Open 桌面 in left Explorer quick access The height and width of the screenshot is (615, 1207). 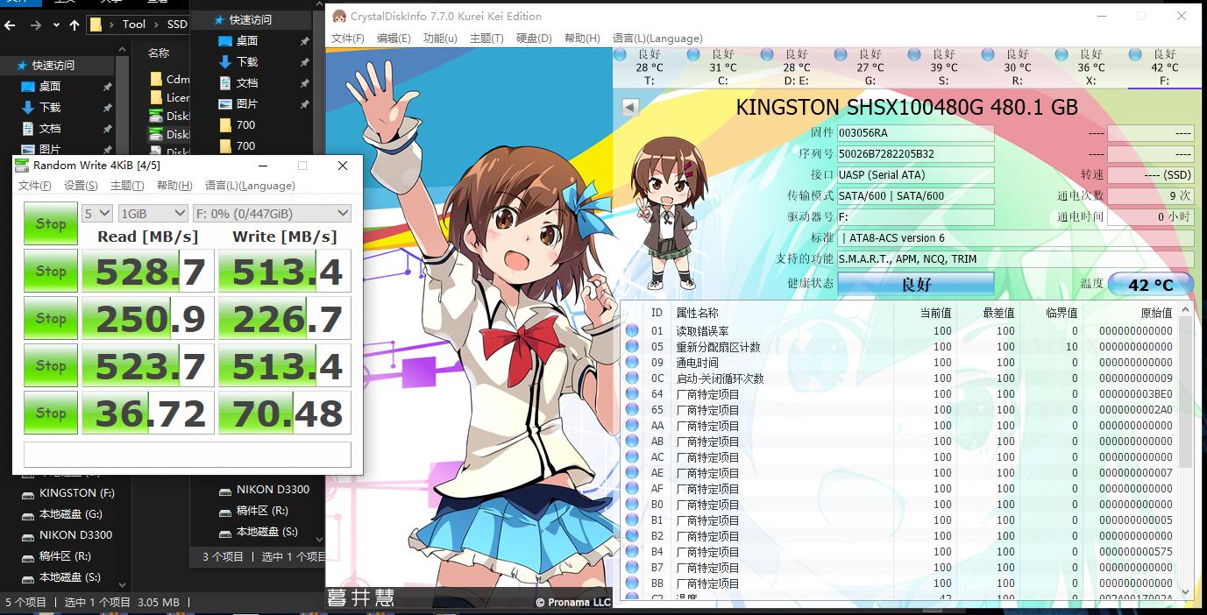click(50, 87)
